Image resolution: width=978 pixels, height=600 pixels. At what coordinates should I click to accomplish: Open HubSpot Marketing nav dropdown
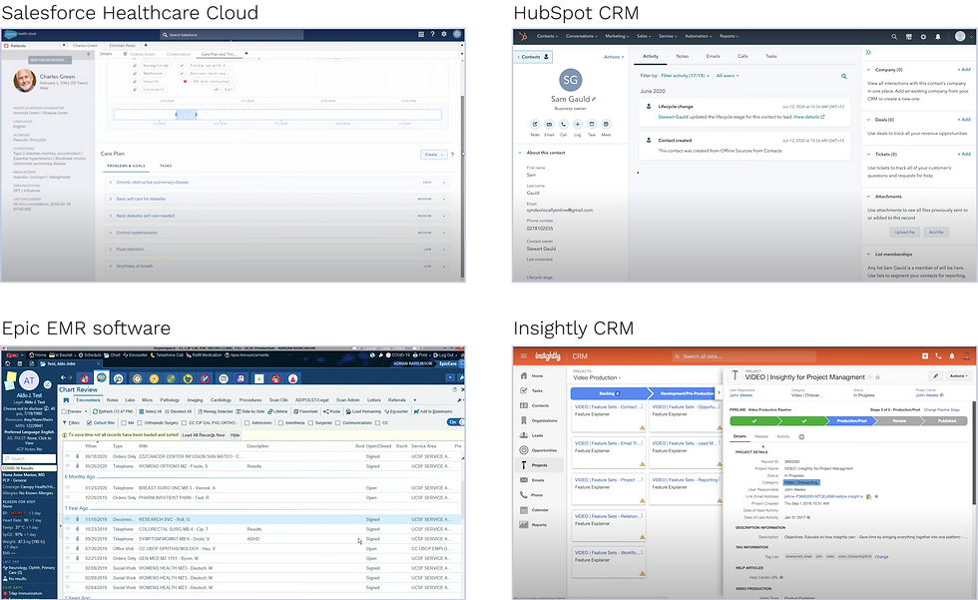click(x=617, y=36)
